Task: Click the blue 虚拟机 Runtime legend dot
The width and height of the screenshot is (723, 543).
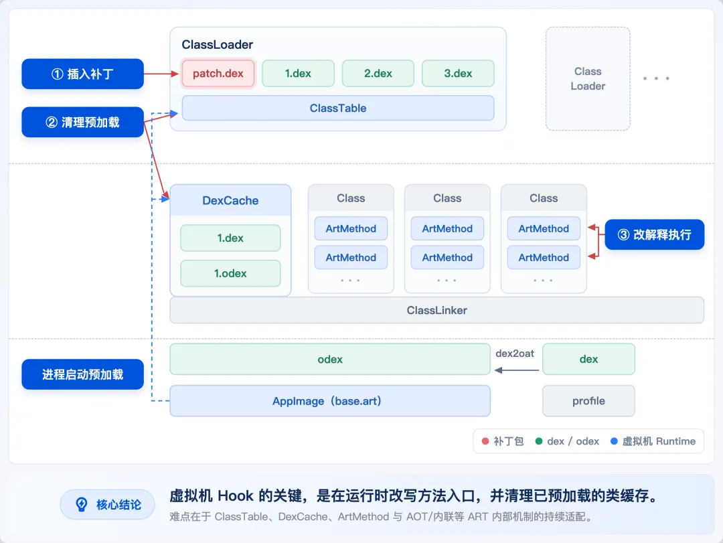Action: (x=614, y=441)
